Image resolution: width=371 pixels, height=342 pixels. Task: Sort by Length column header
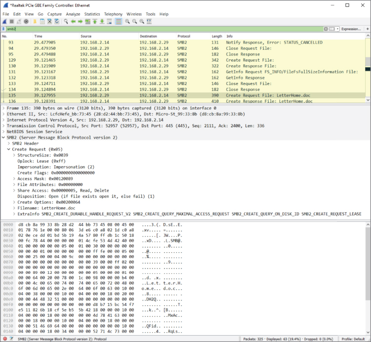pos(217,36)
